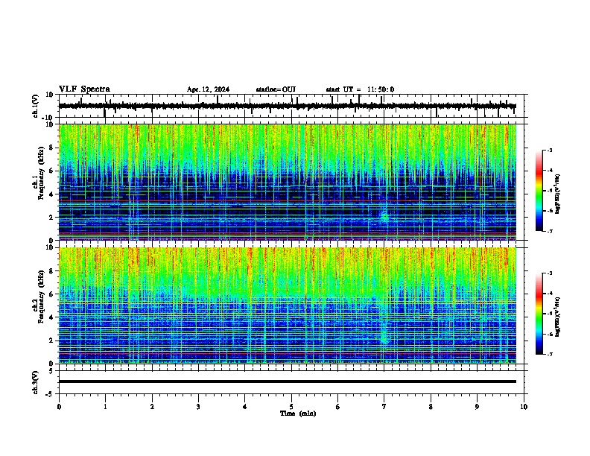This screenshot has height=456, width=590.
Task: Click the 'station=OUJ' label
Action: [x=276, y=89]
